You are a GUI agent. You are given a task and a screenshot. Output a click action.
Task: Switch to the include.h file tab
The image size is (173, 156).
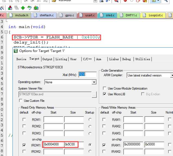coord(19,15)
